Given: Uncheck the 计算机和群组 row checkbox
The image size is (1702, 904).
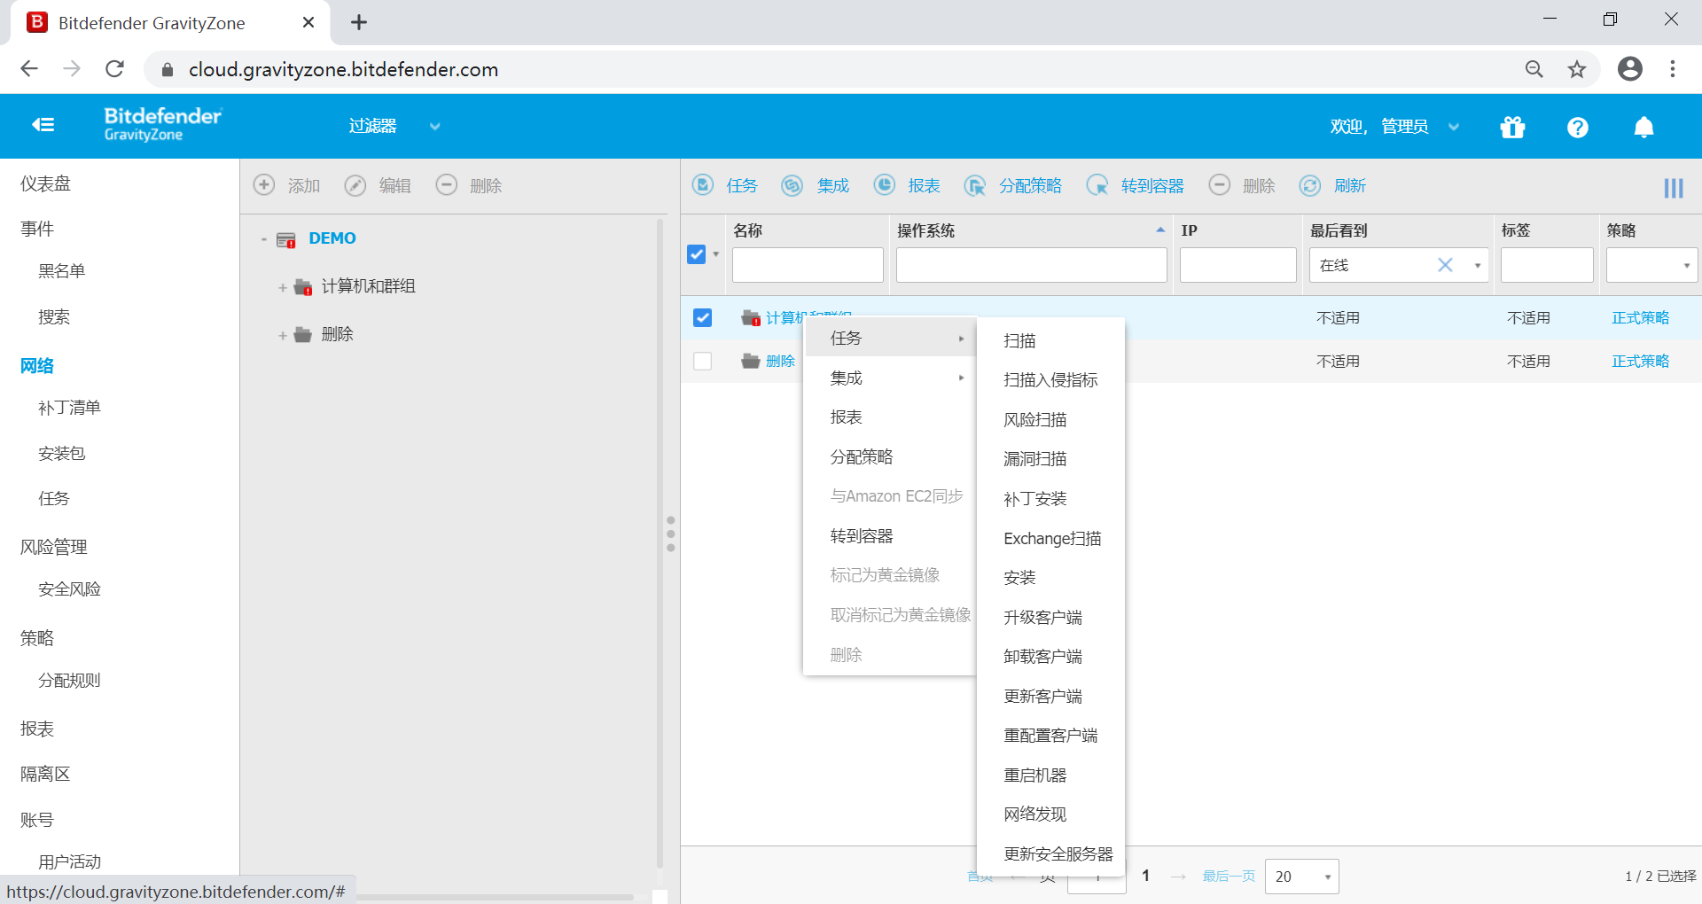Looking at the screenshot, I should pyautogui.click(x=703, y=317).
